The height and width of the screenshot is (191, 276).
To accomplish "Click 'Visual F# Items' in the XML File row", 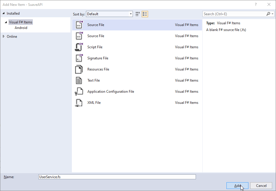I will [x=187, y=103].
